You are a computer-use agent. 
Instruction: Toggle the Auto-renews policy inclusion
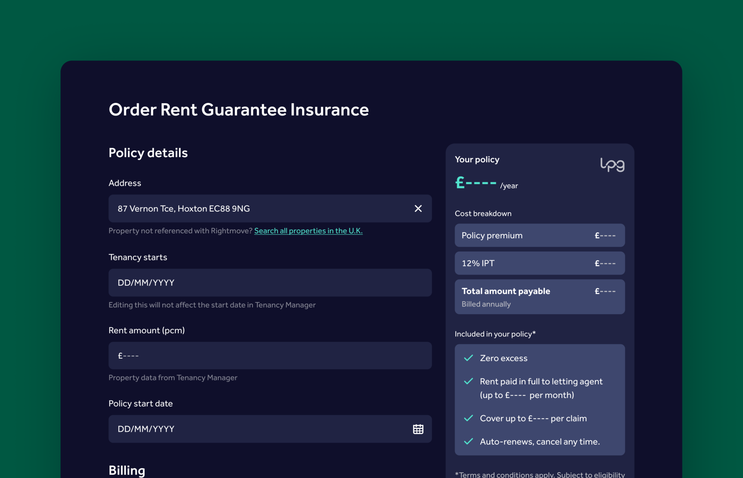tap(539, 441)
